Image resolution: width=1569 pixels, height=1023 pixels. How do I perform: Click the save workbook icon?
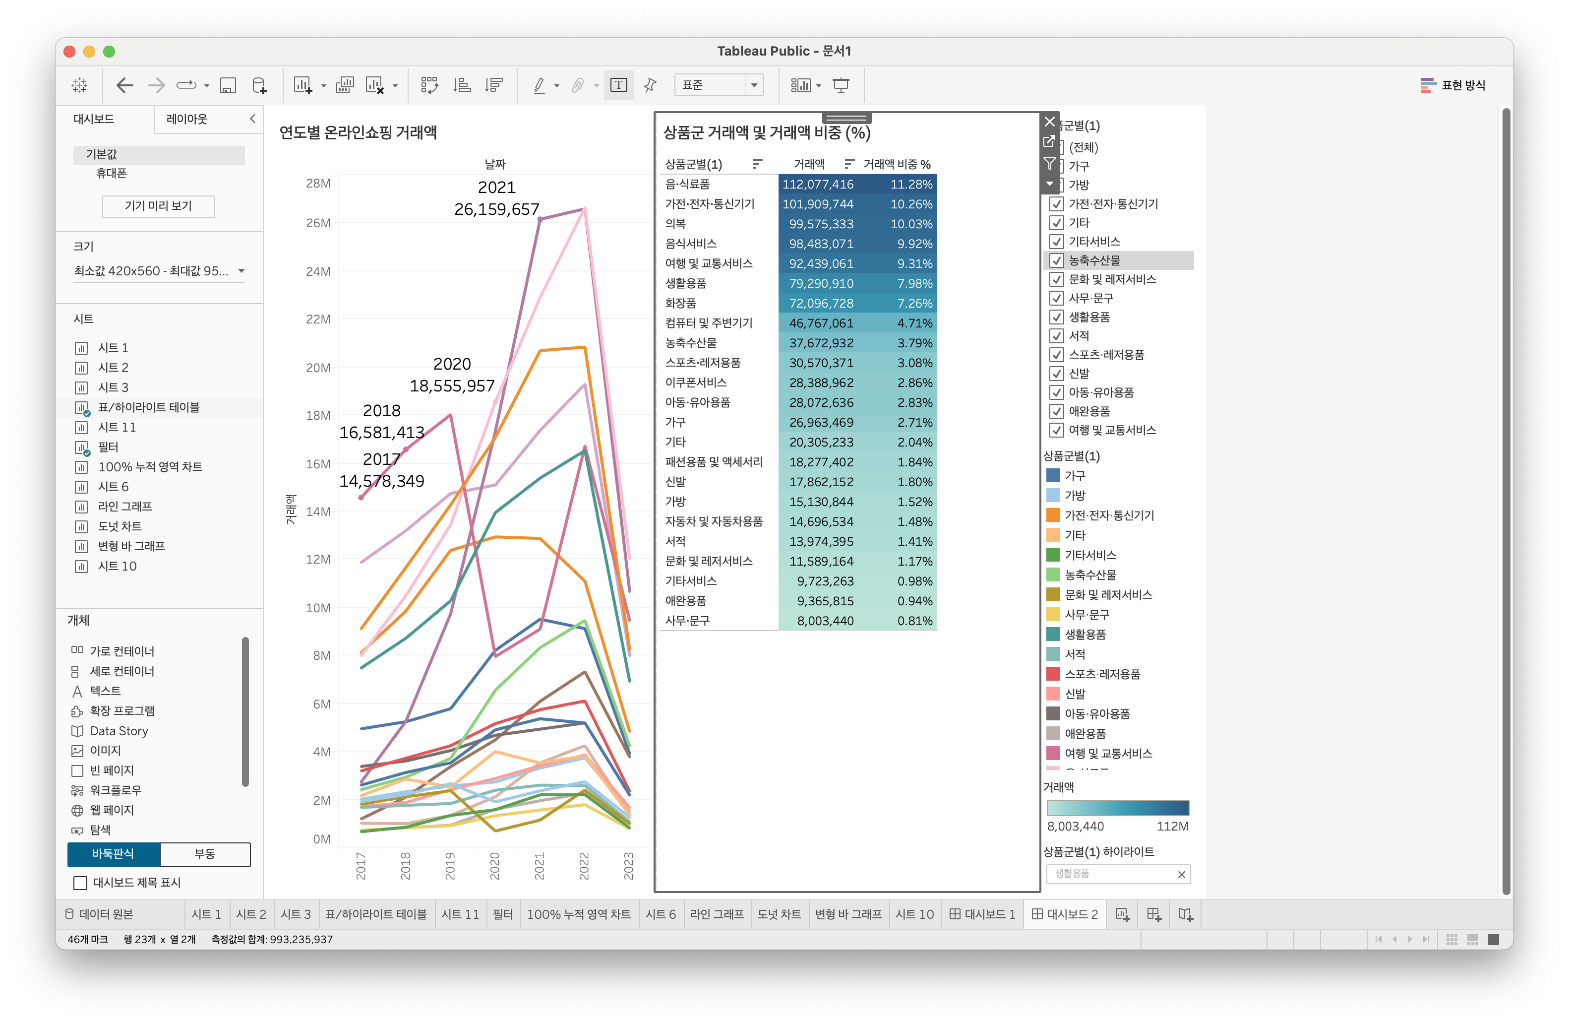coord(228,85)
